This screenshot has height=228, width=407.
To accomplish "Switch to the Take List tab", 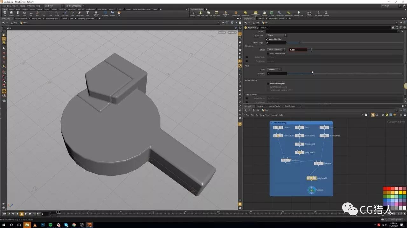I will pyautogui.click(x=260, y=19).
